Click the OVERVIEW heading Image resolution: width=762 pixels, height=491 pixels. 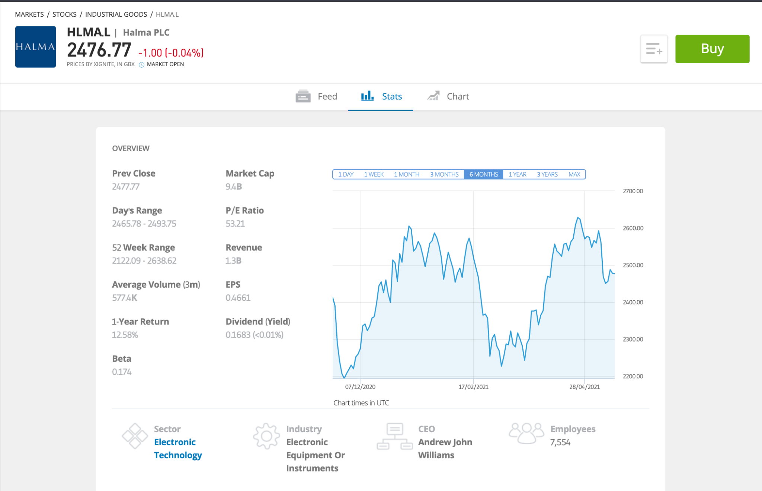point(131,148)
